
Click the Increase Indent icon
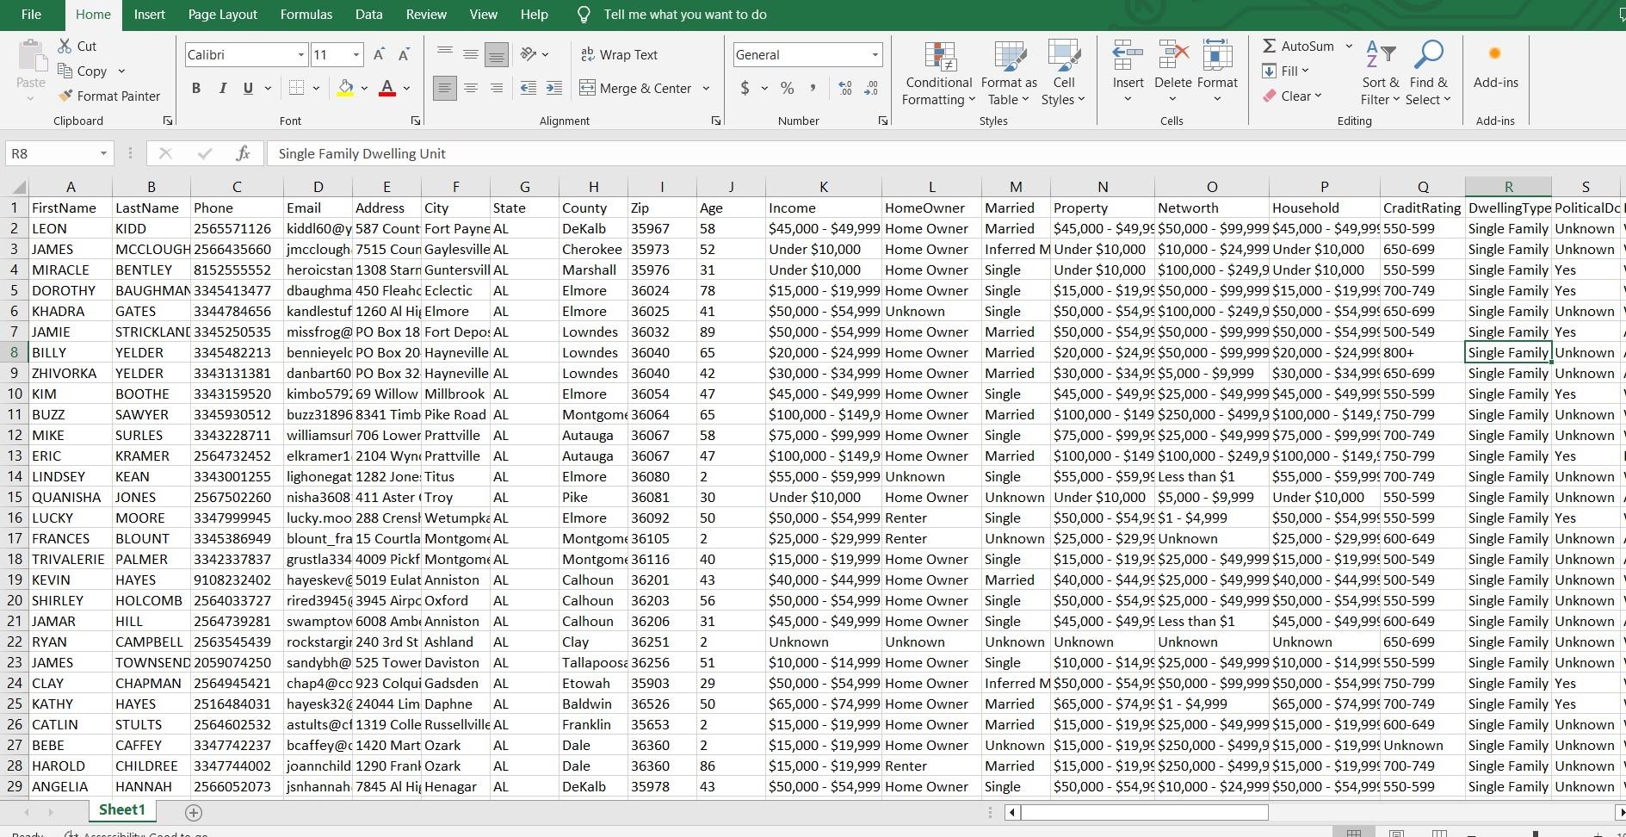554,88
